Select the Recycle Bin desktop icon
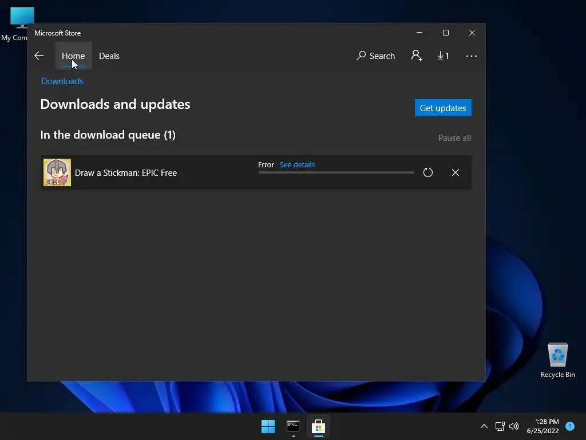586x440 pixels. point(557,360)
